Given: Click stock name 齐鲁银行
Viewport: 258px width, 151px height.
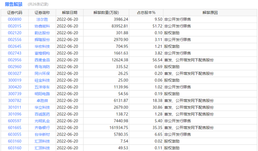Looking at the screenshot, I should (x=42, y=128).
